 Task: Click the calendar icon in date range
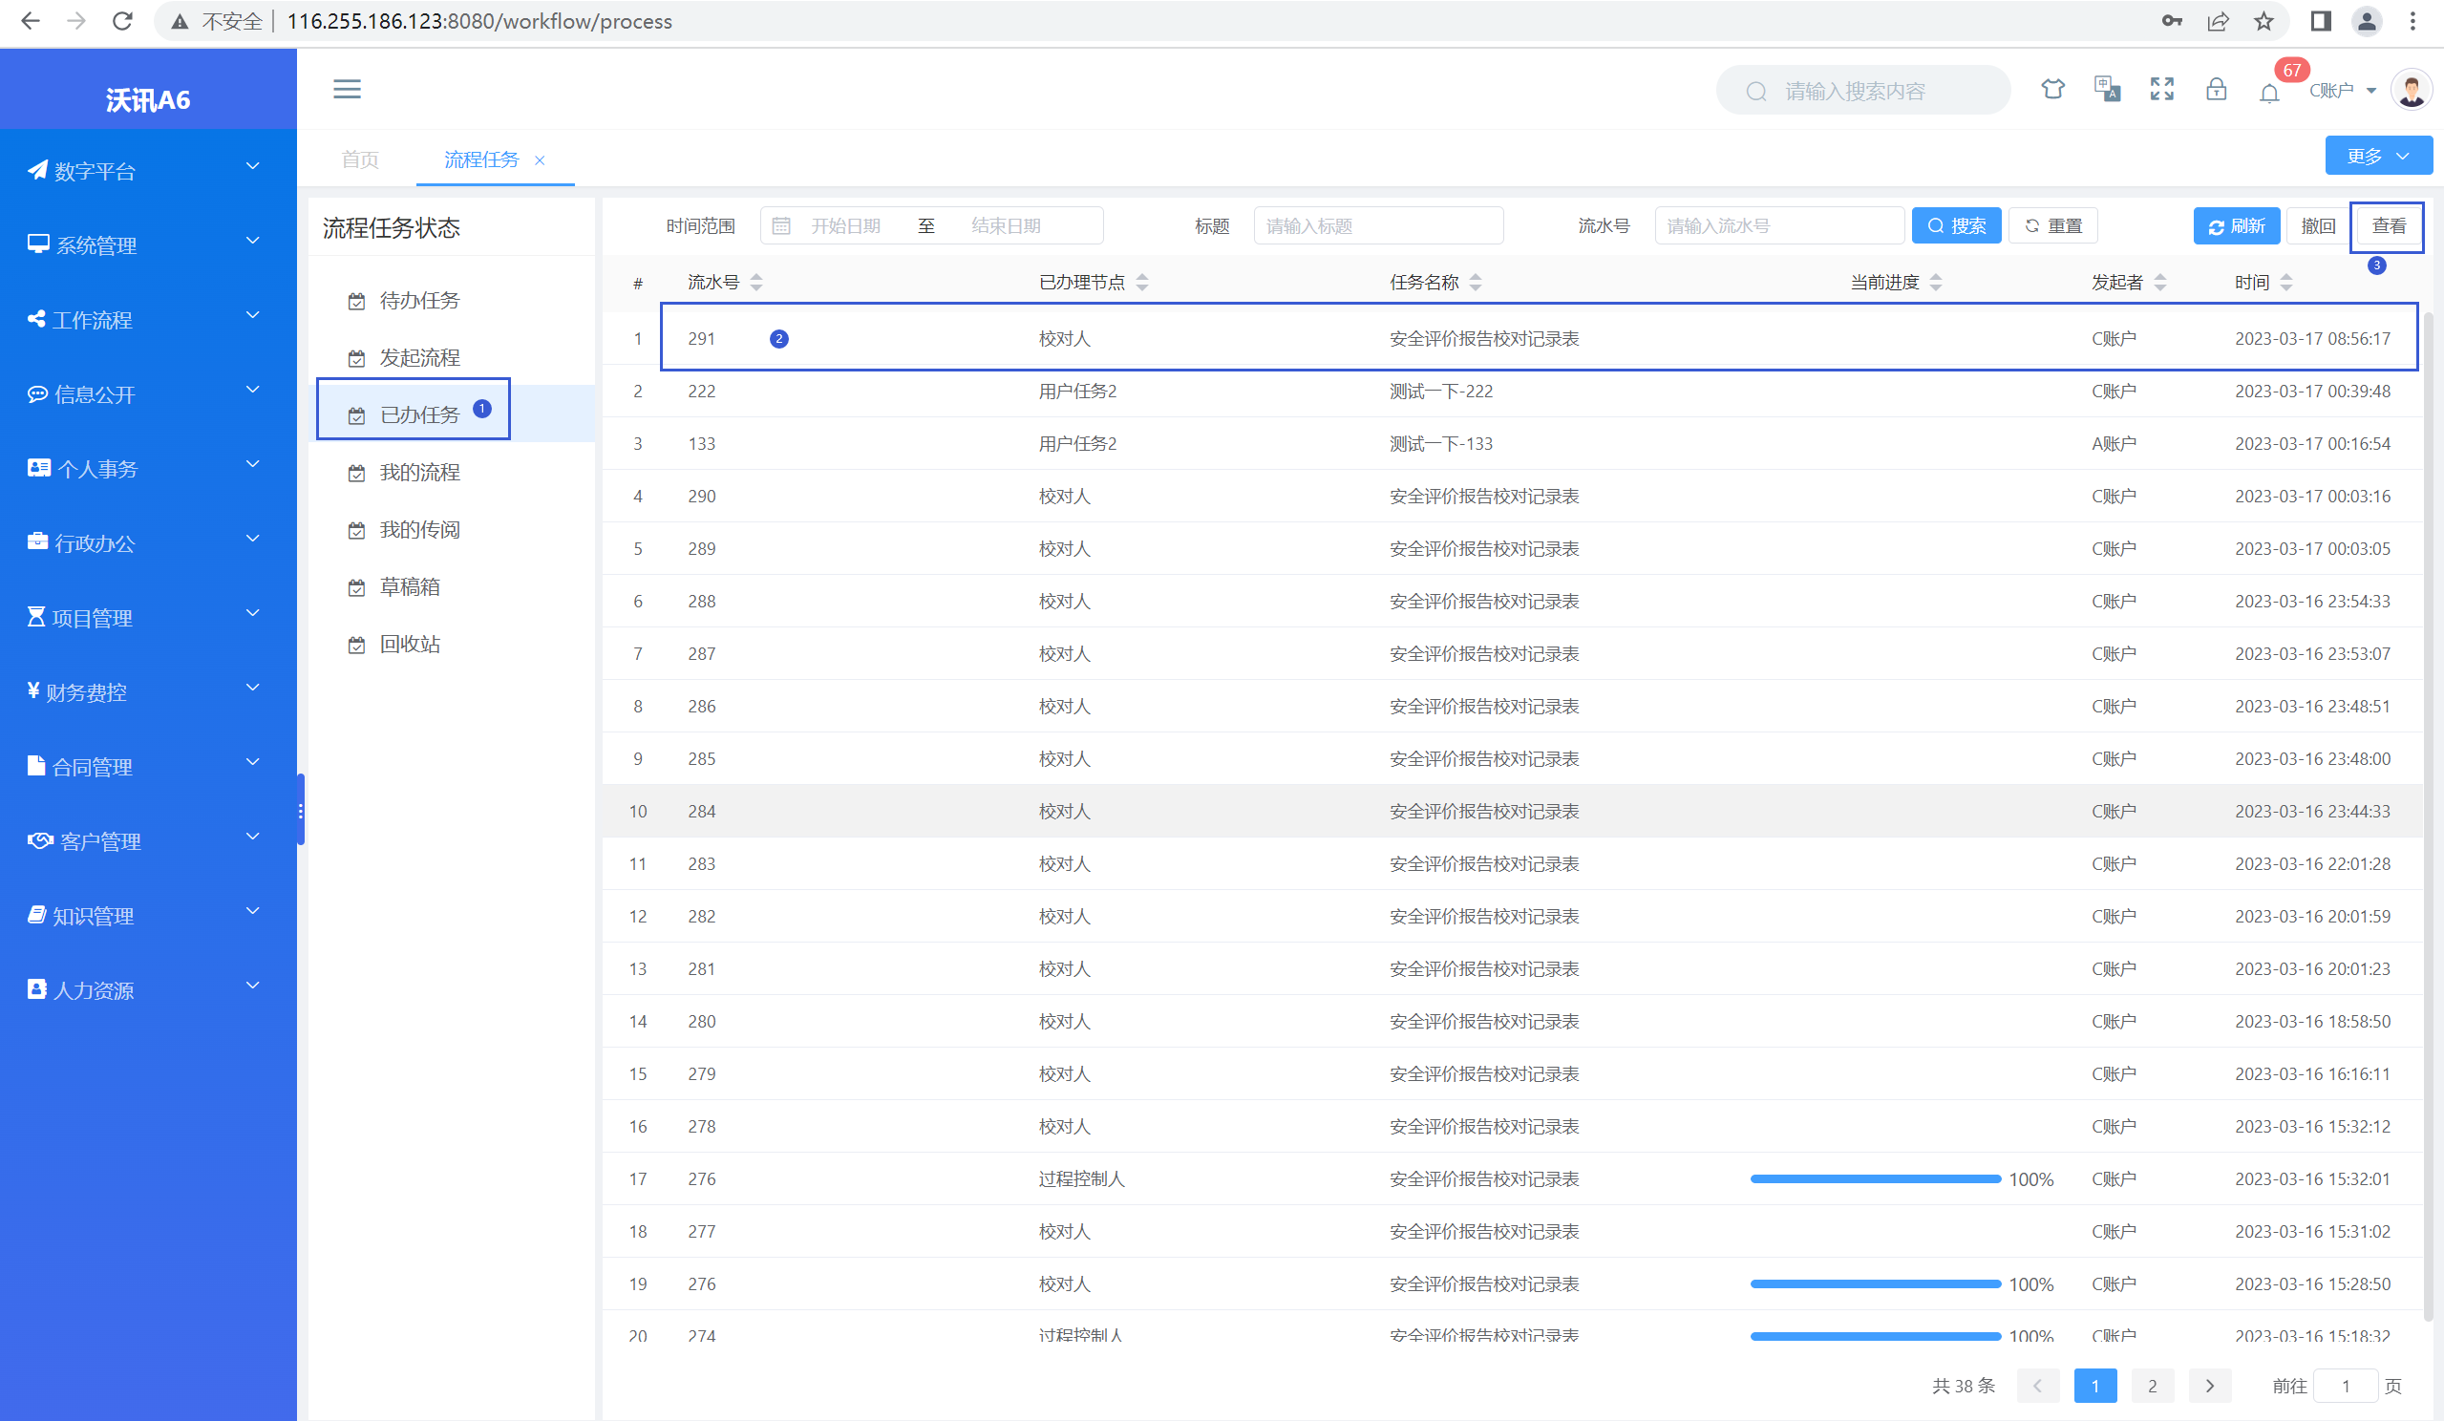point(780,226)
